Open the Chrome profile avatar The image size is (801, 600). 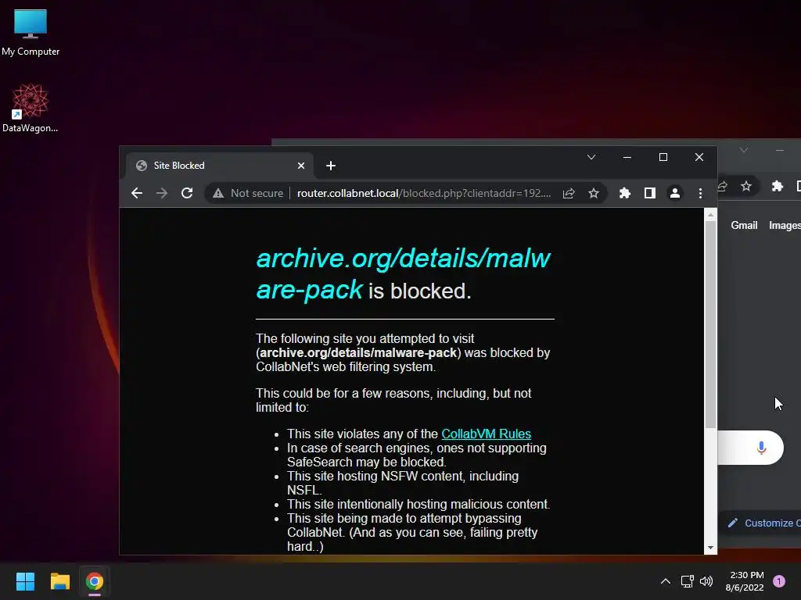pos(675,193)
